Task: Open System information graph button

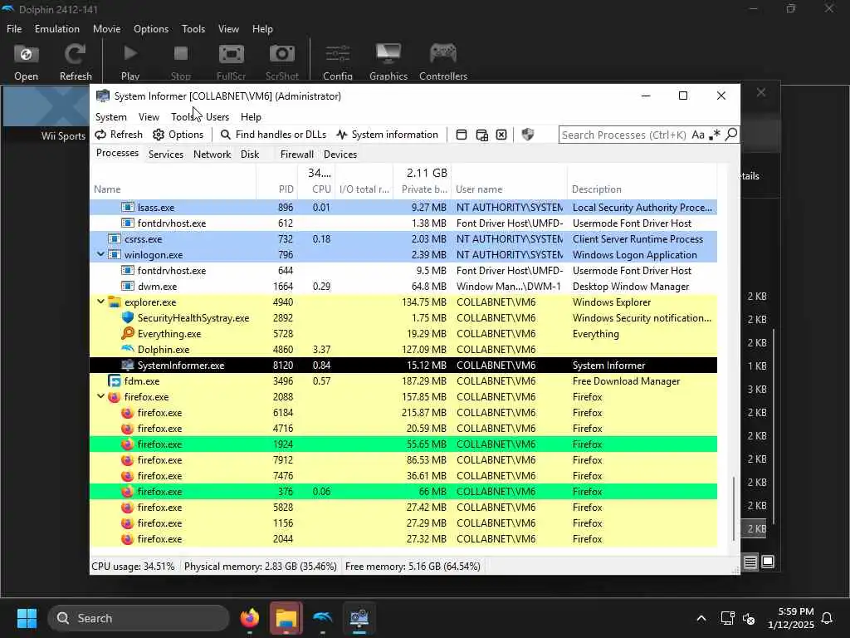Action: (387, 135)
